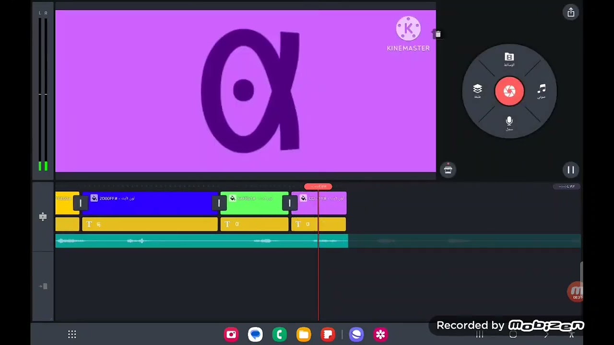Expand the timeline tracks view icon
The height and width of the screenshot is (345, 614).
point(43,217)
